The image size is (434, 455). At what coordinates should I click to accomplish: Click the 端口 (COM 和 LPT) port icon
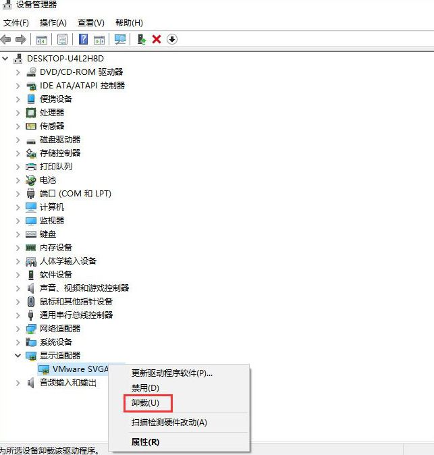[x=31, y=194]
